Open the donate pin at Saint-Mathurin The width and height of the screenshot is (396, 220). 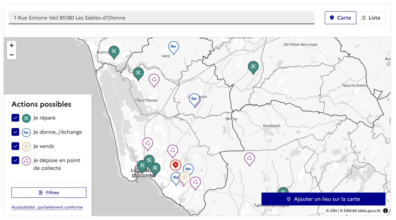click(x=194, y=100)
